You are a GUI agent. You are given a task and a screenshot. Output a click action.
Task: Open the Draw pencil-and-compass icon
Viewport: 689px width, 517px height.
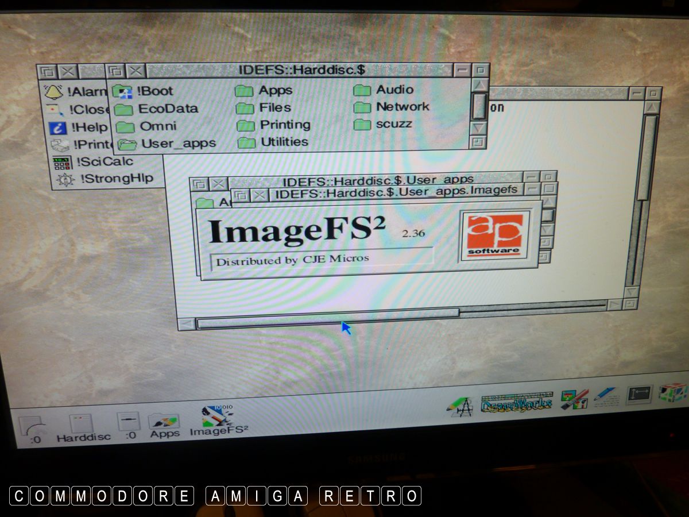[460, 406]
